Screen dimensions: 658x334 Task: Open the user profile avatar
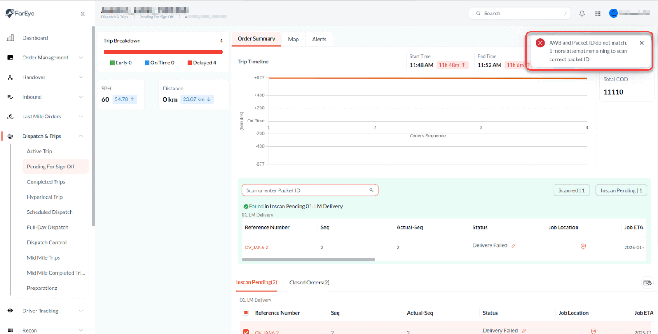[613, 14]
